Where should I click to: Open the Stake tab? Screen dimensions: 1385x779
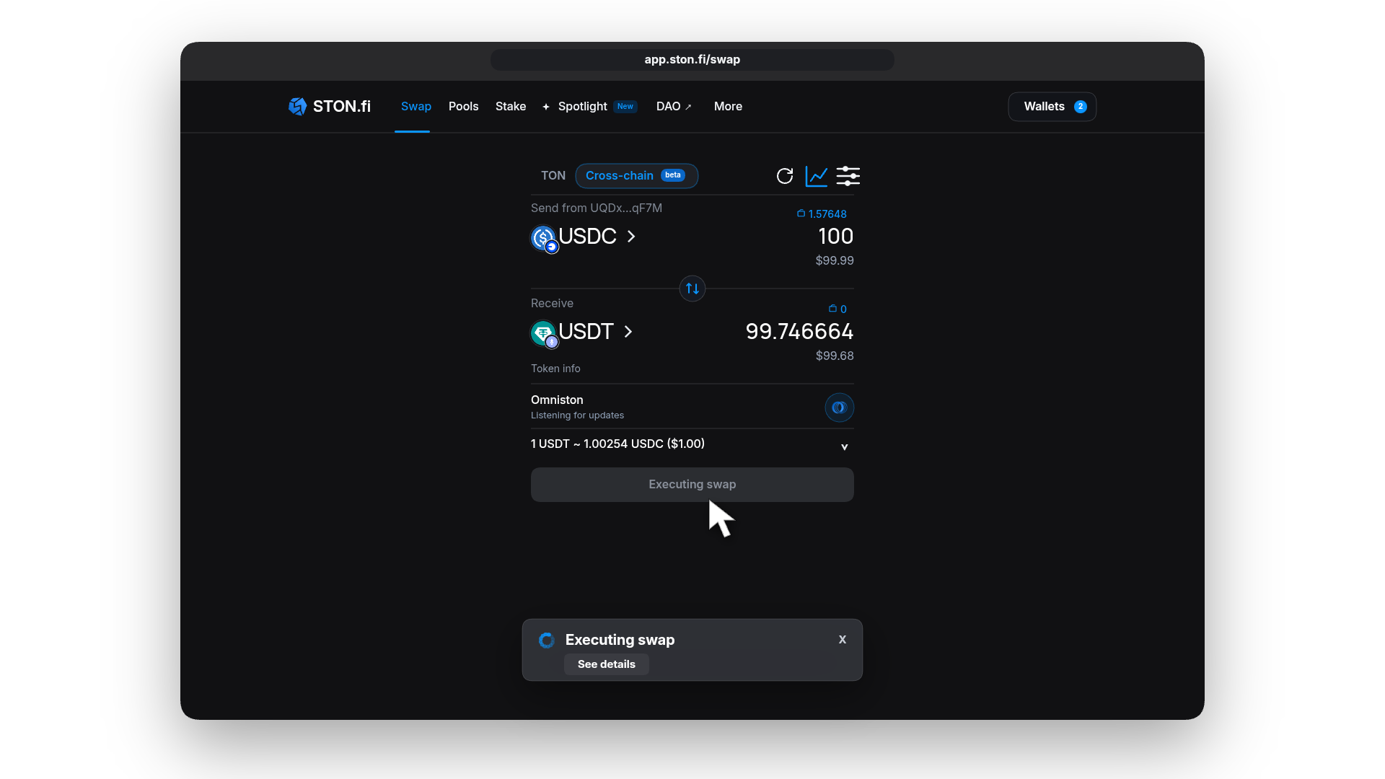(511, 106)
